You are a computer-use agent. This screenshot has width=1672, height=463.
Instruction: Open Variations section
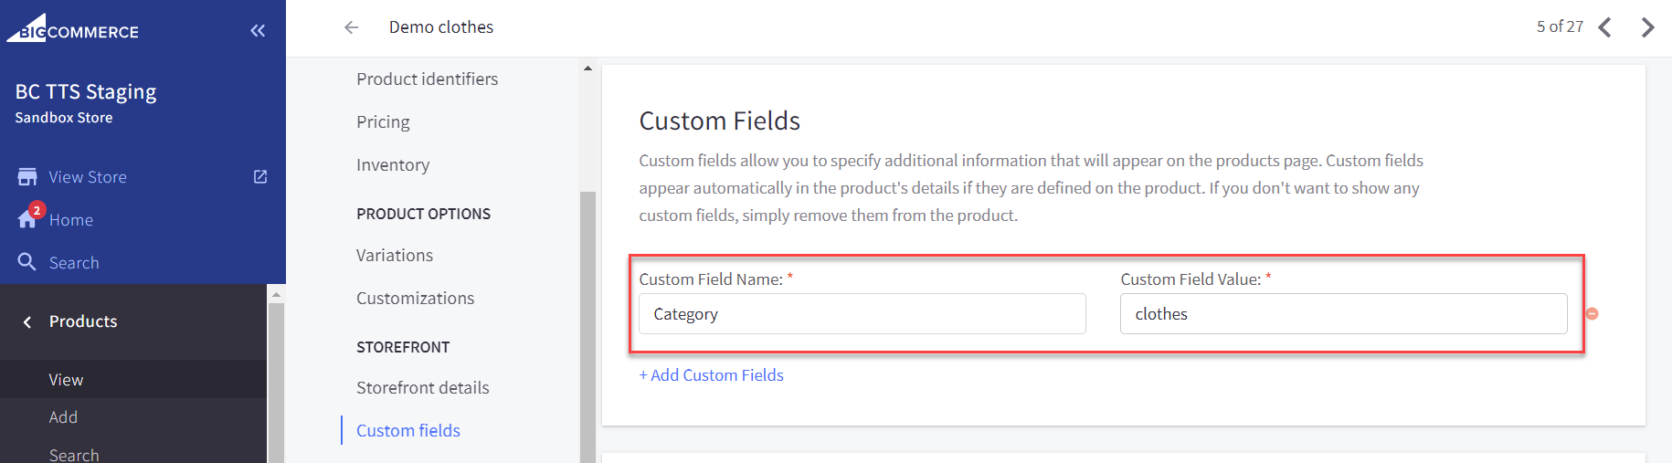pos(394,255)
